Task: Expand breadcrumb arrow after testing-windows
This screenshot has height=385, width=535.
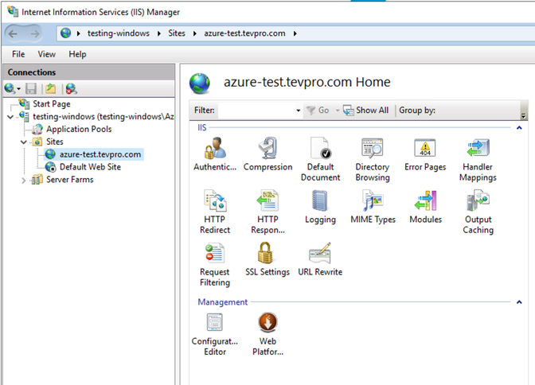Action: tap(159, 33)
